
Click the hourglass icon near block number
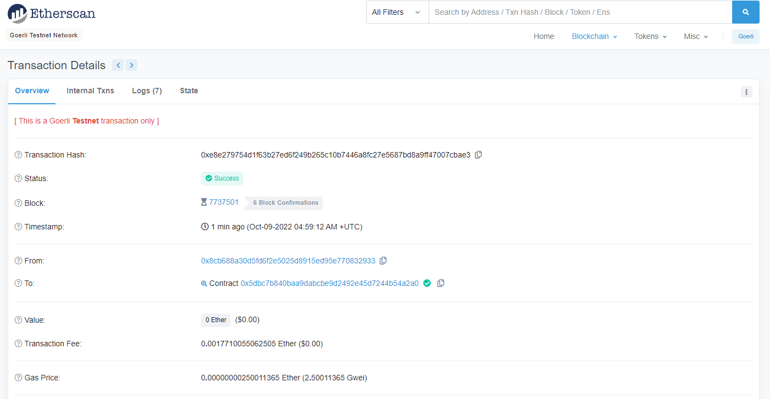click(x=204, y=202)
